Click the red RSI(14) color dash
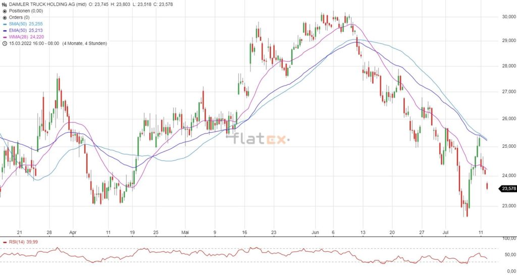This screenshot has width=517, height=275. point(5,242)
